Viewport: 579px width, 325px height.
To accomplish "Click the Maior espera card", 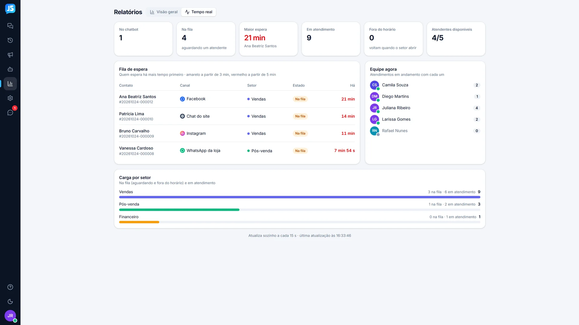I will [268, 39].
